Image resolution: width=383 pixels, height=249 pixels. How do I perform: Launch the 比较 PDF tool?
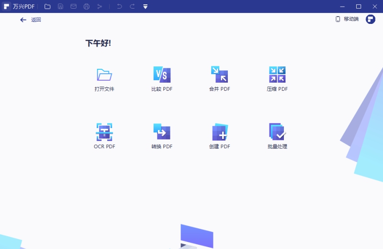(162, 79)
